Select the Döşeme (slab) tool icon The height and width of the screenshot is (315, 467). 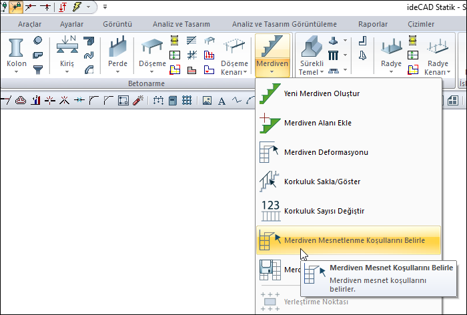point(153,48)
